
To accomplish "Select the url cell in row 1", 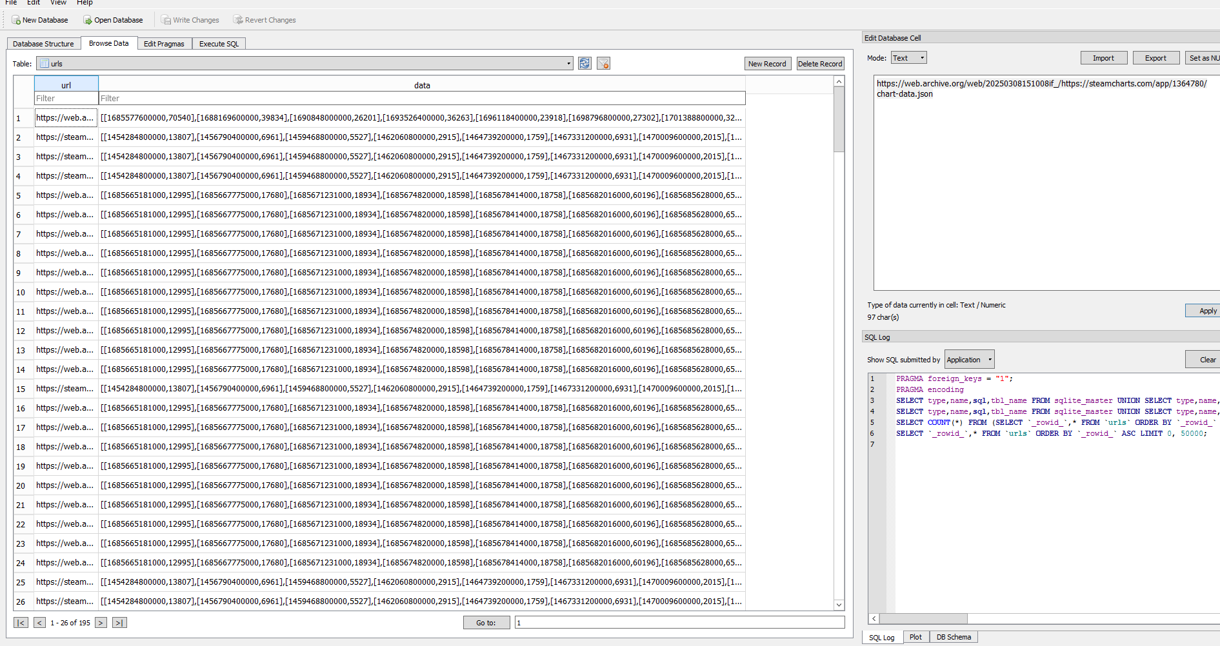I will point(66,118).
